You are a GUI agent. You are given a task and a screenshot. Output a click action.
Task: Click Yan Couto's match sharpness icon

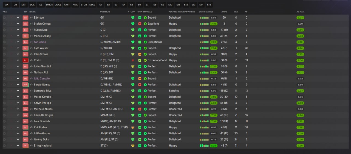140,42
